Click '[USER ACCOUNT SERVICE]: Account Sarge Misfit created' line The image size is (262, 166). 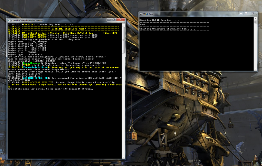61,82
